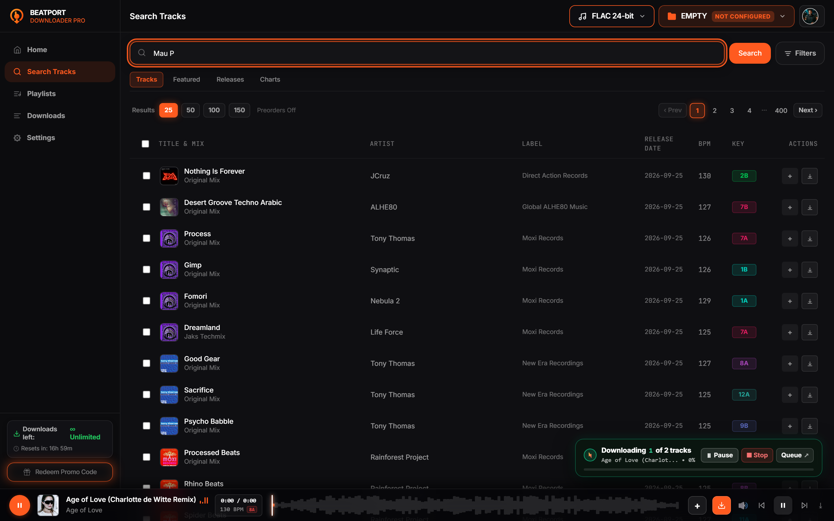The width and height of the screenshot is (834, 521).
Task: Click the orange Search button
Action: 749,54
